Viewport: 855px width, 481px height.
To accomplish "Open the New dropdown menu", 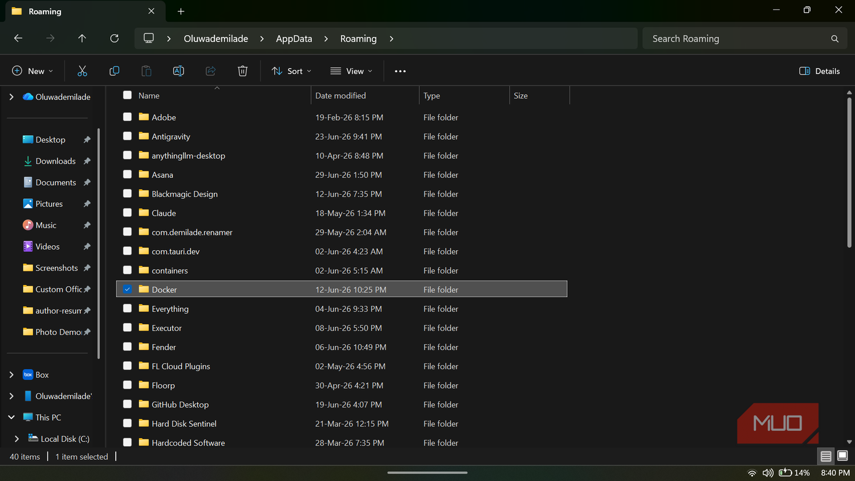I will tap(32, 71).
